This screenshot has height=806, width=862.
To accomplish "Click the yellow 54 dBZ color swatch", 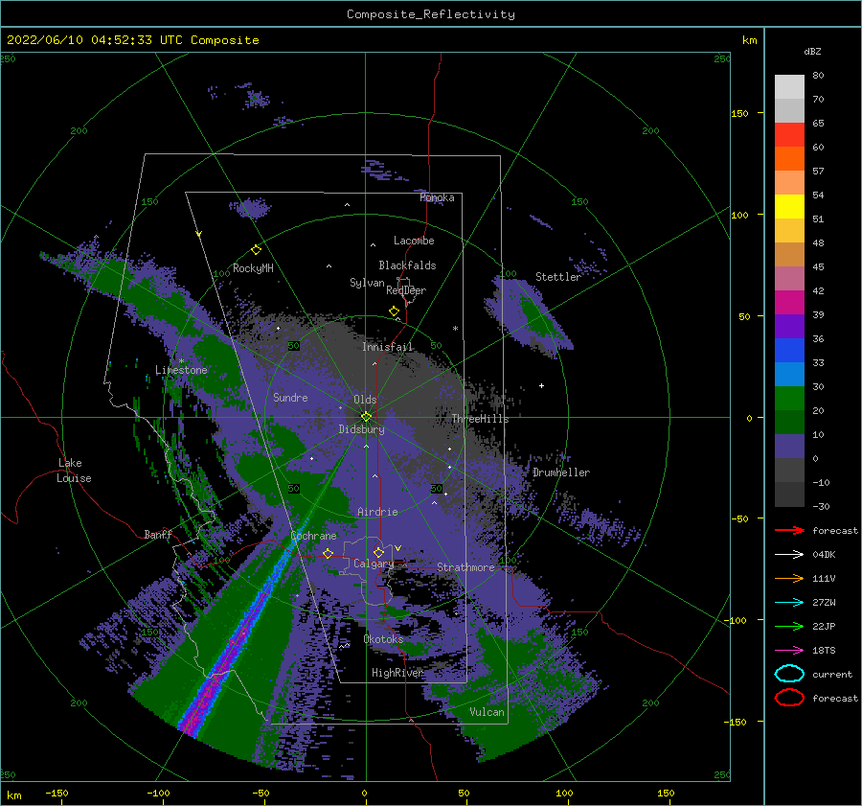I will tap(789, 206).
